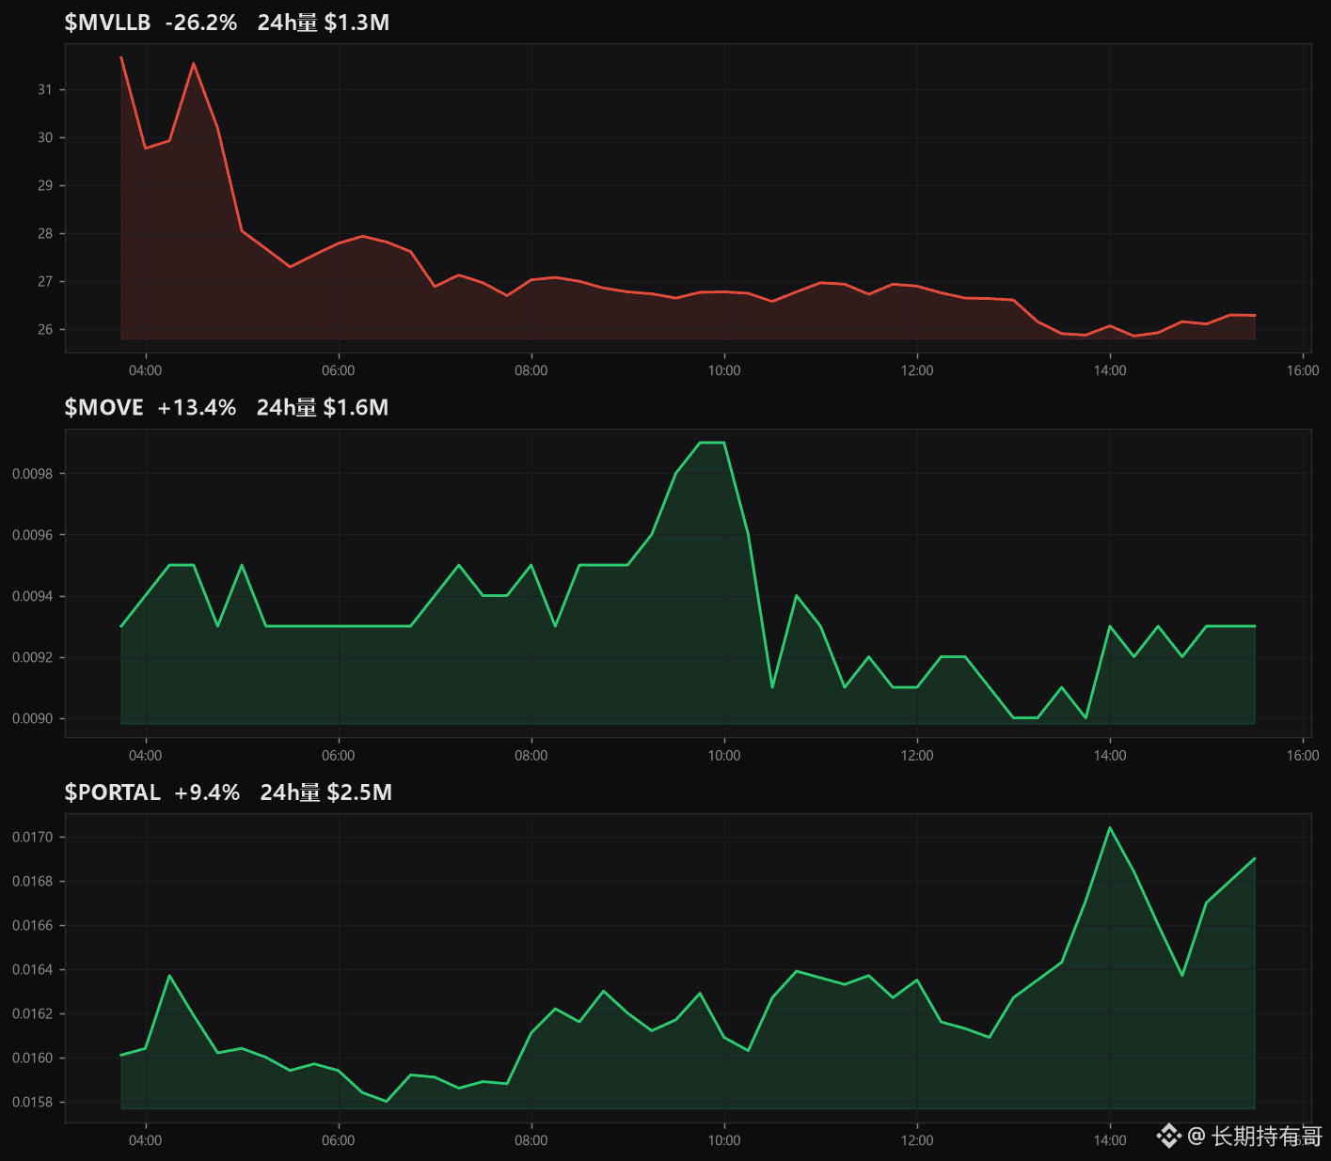Click the 0.0090 axis label

(x=33, y=718)
